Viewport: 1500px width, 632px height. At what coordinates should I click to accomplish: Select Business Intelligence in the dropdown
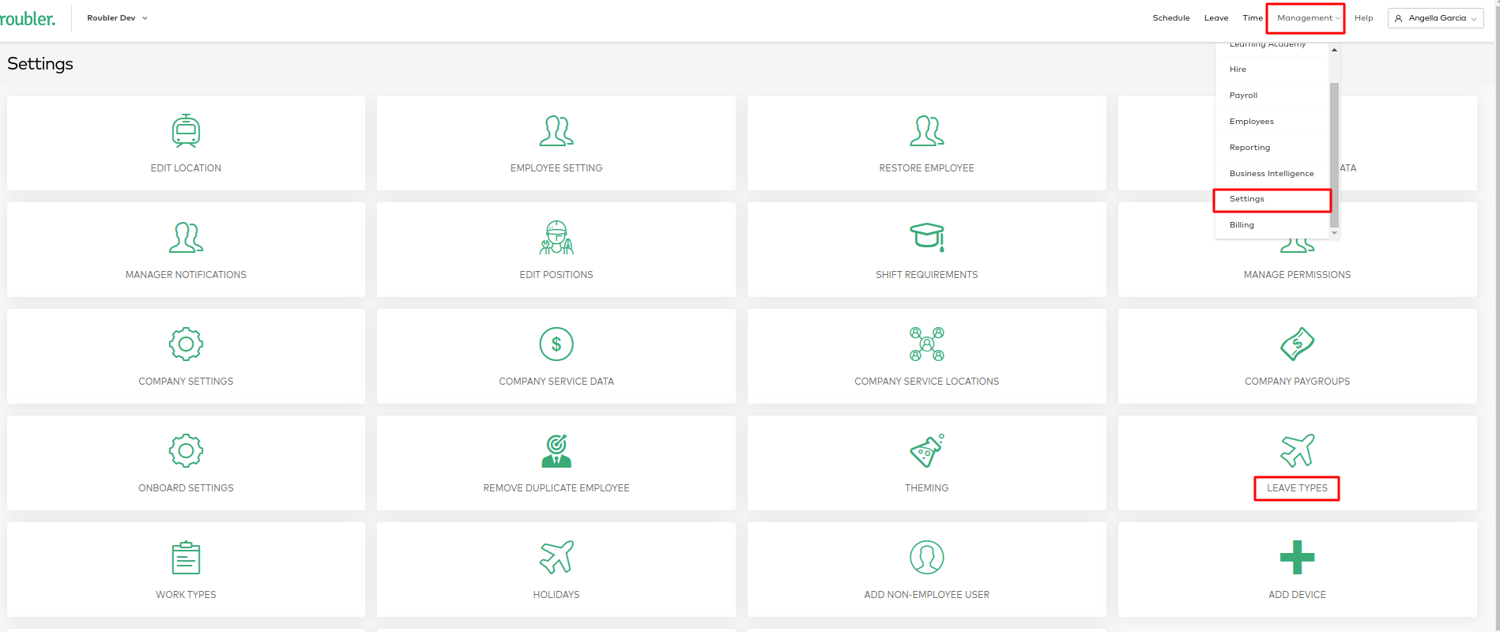(1272, 174)
